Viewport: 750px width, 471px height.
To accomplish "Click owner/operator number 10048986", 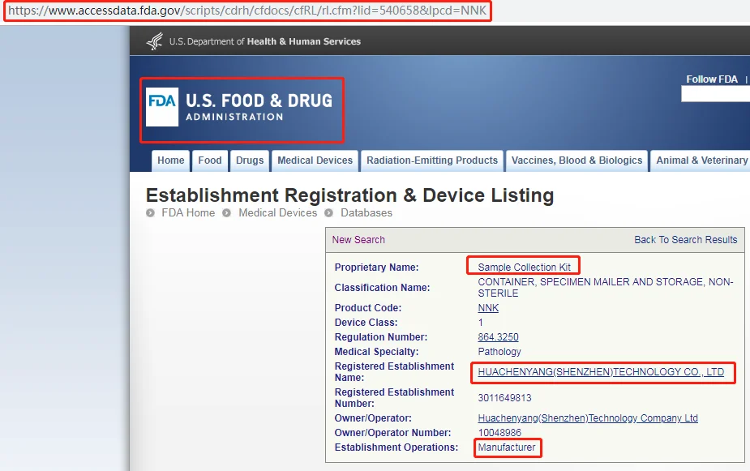I will pos(499,433).
